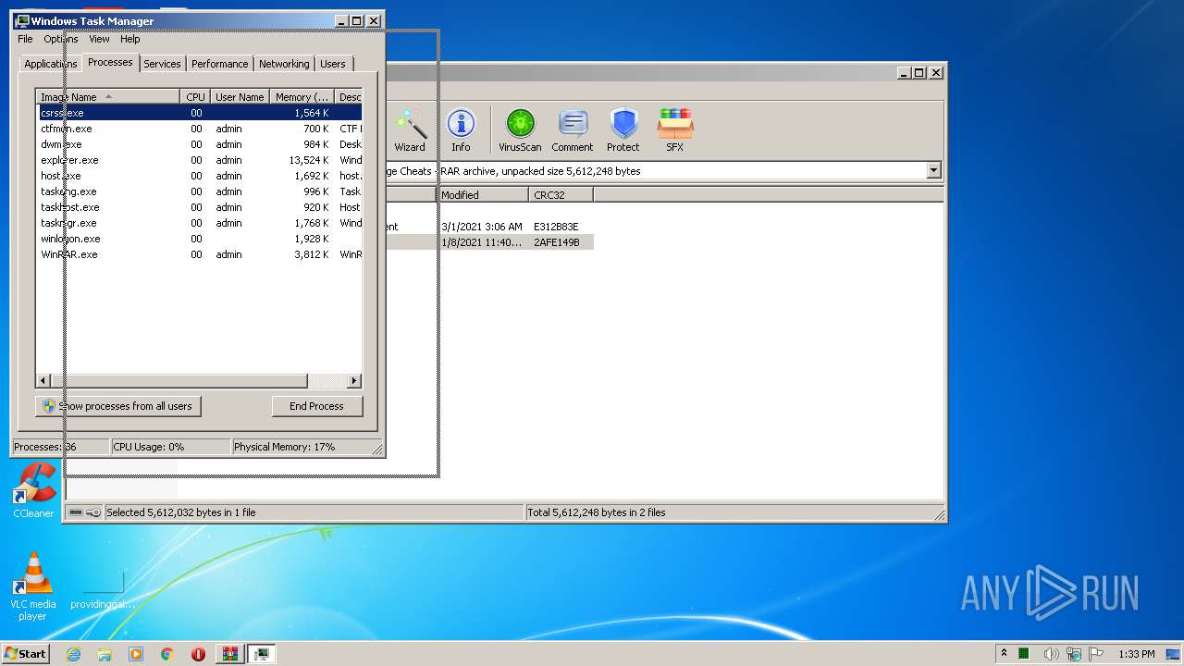The height and width of the screenshot is (666, 1184).
Task: Switch to the Applications tab
Action: (50, 64)
